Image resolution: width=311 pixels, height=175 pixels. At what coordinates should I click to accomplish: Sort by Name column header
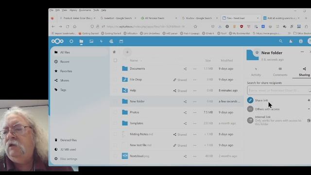click(x=134, y=60)
